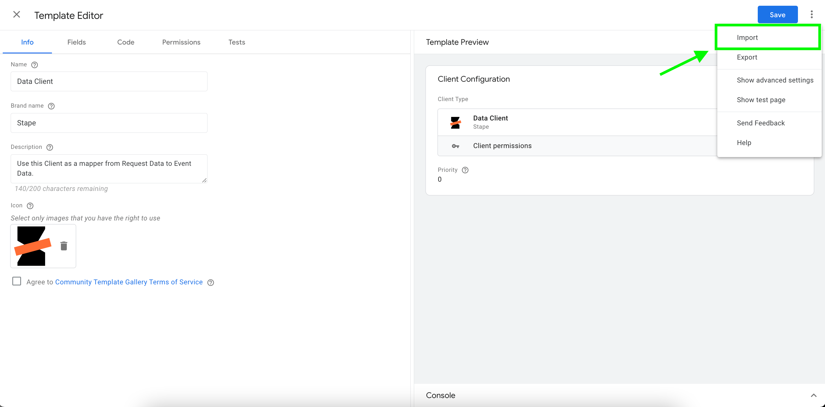Click the Priority help icon

[x=465, y=170]
